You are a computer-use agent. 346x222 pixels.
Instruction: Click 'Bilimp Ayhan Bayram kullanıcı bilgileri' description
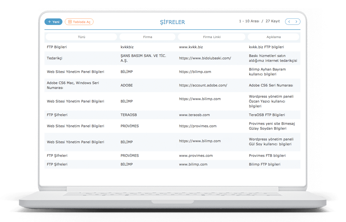pos(267,72)
